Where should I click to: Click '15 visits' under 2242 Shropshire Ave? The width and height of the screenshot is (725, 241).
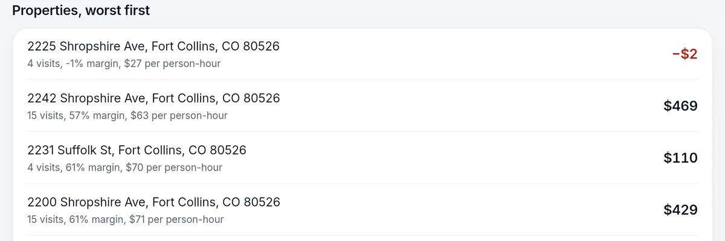[45, 115]
